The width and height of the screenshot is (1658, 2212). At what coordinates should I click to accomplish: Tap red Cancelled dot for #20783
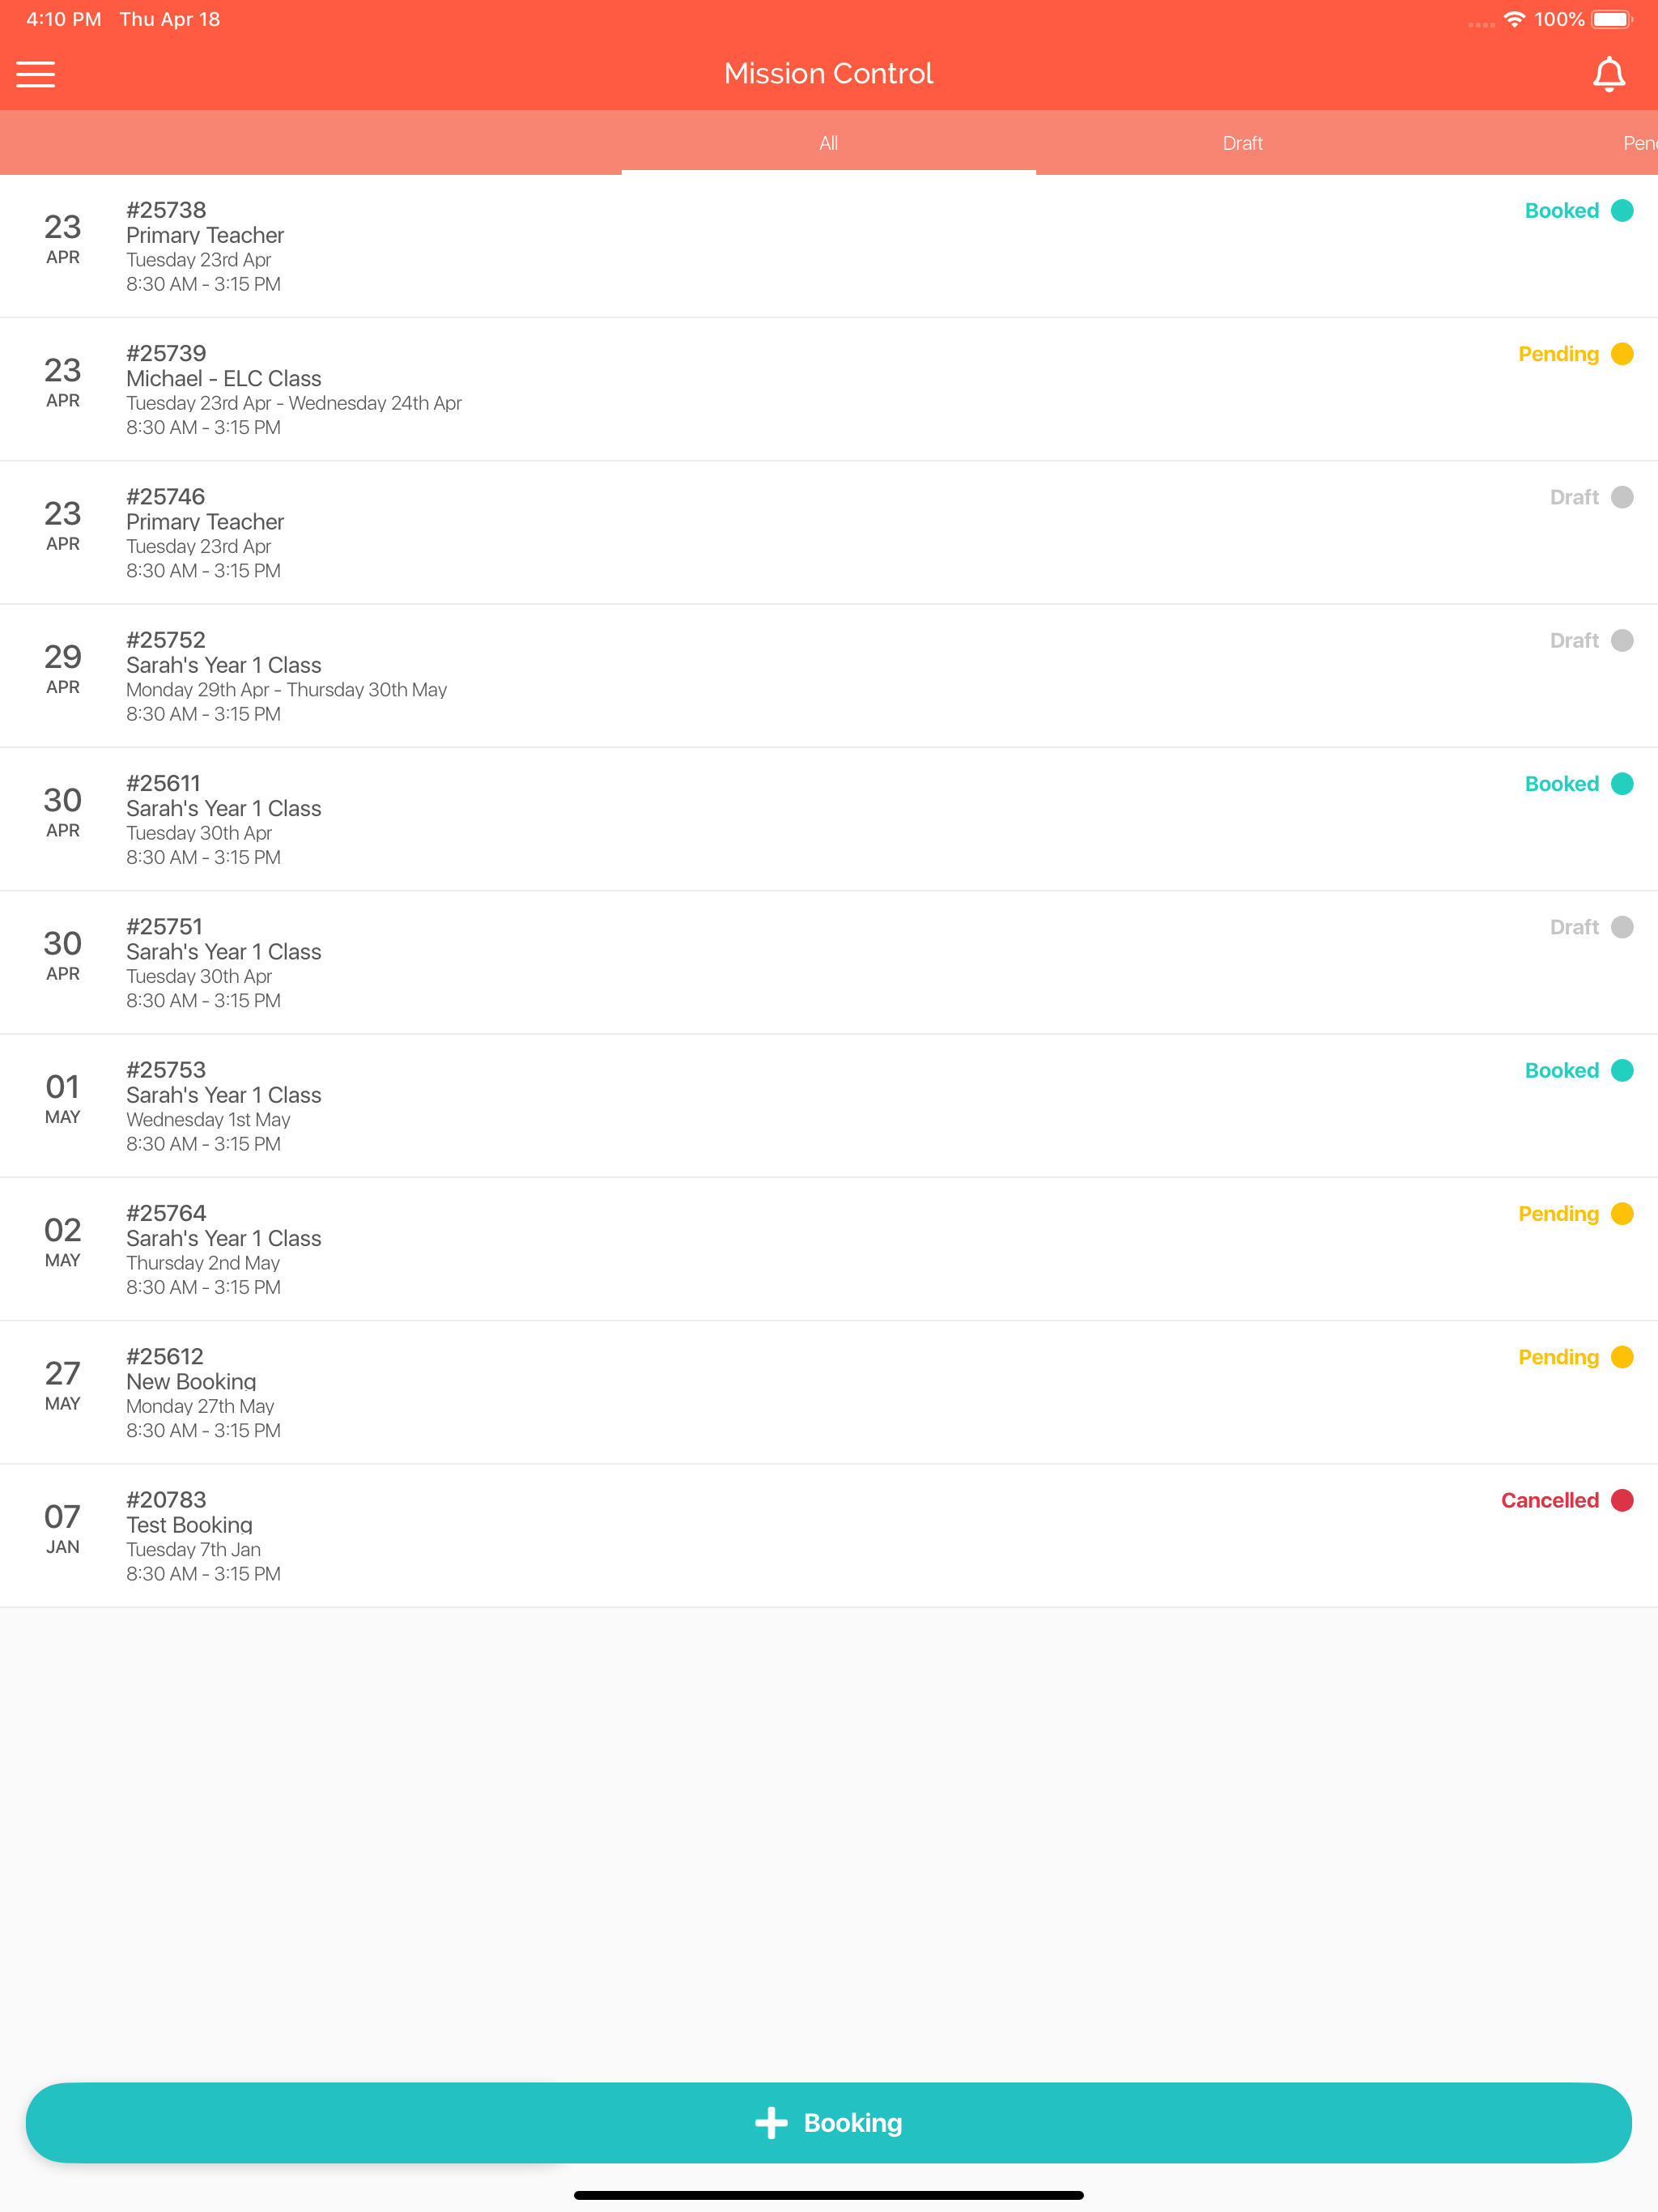click(1622, 1500)
